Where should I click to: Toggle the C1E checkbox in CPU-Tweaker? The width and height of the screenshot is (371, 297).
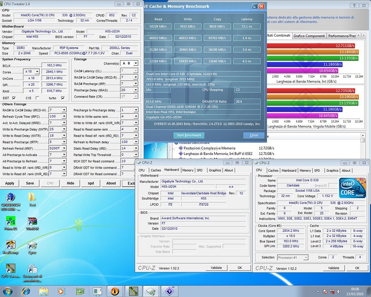tap(37, 98)
